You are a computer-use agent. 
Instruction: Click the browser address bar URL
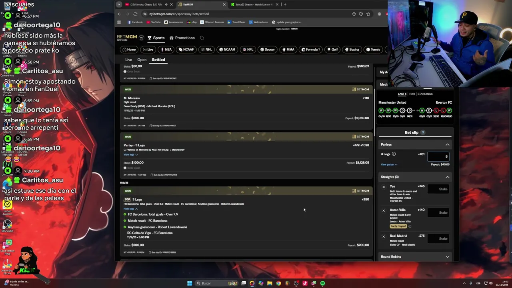179,14
